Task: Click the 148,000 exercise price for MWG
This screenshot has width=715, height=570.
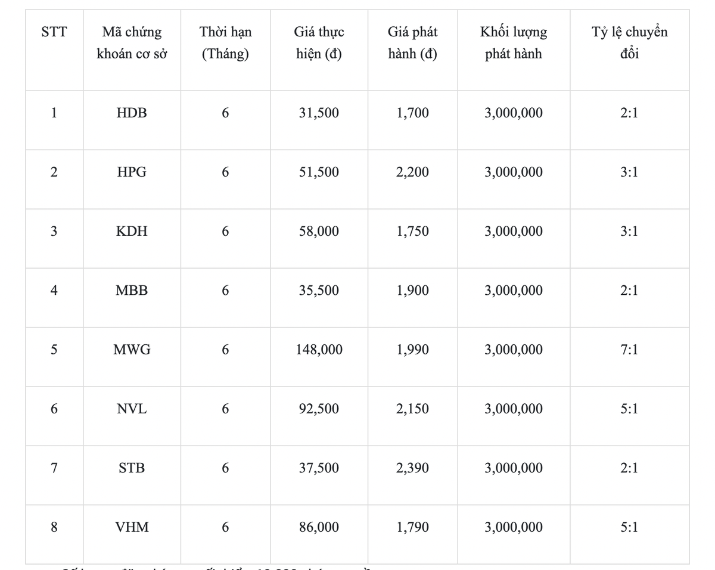Action: tap(319, 350)
